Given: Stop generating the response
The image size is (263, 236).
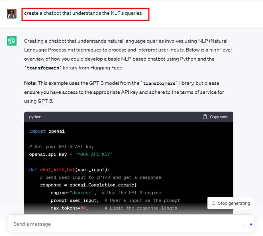Looking at the screenshot, I should point(231,203).
